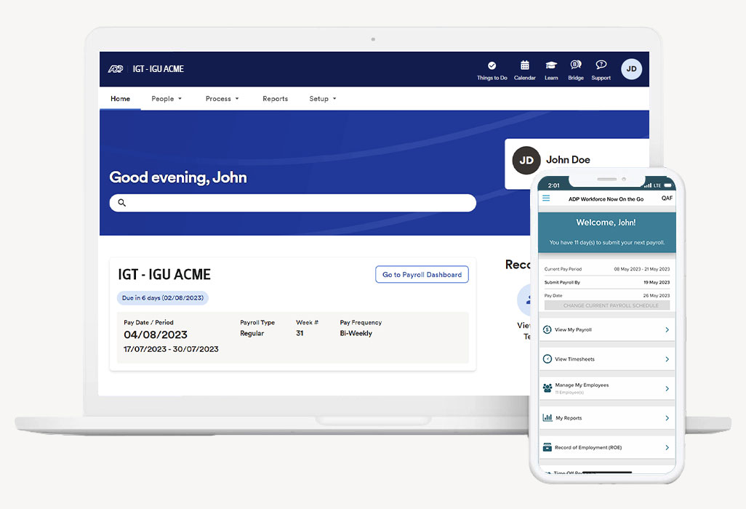This screenshot has width=746, height=509.
Task: Select the Reports tab
Action: coord(275,99)
